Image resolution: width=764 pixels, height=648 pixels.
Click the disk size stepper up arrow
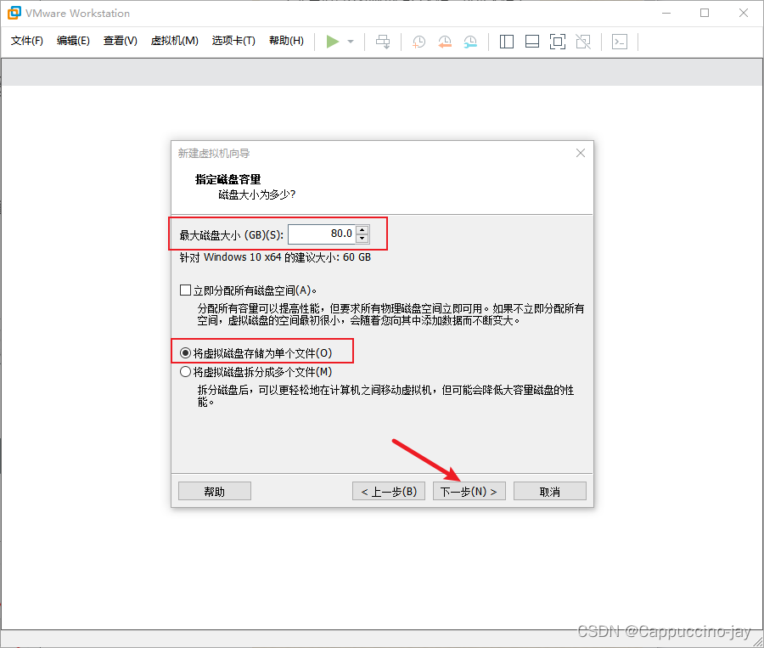click(x=363, y=229)
